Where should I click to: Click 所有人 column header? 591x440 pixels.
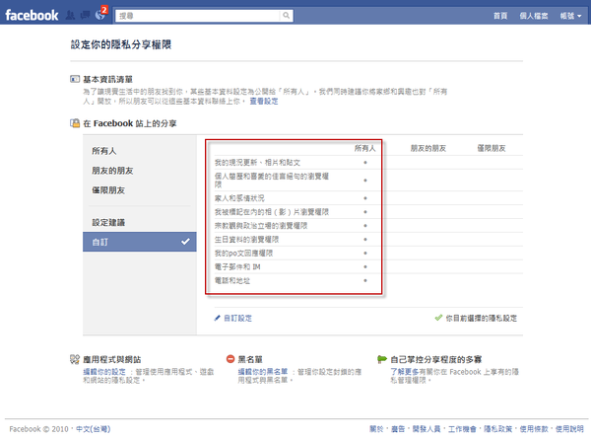pyautogui.click(x=364, y=148)
